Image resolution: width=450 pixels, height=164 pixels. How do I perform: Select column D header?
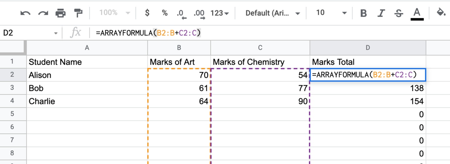pyautogui.click(x=368, y=47)
